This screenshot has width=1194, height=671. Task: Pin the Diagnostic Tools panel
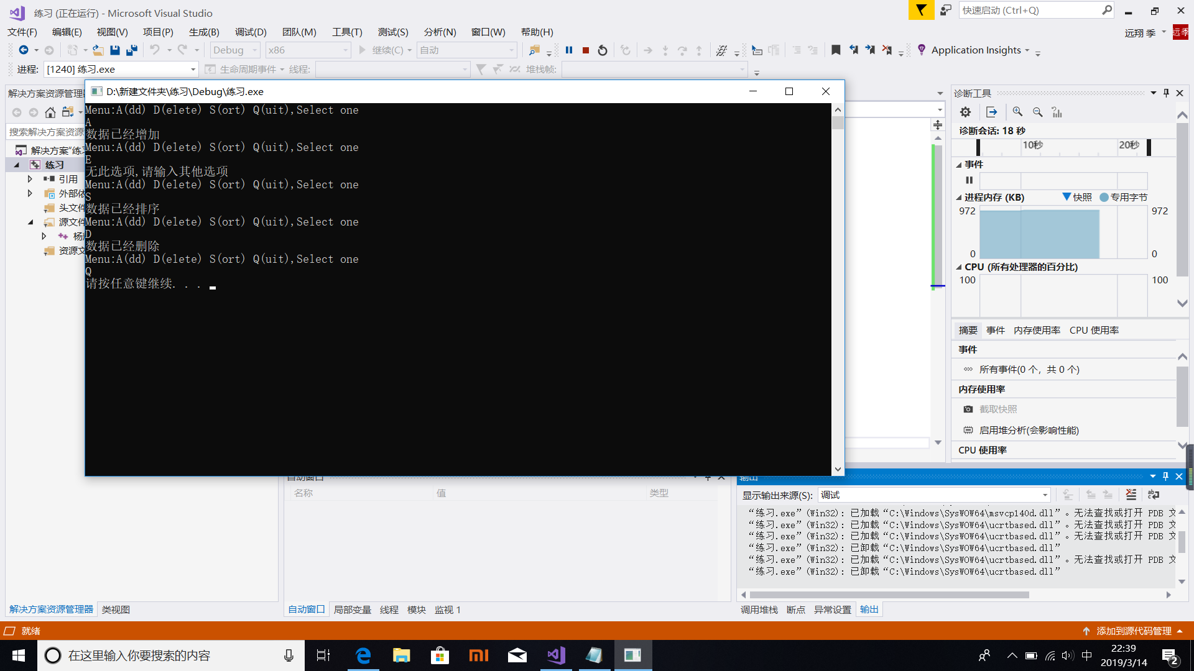point(1166,93)
